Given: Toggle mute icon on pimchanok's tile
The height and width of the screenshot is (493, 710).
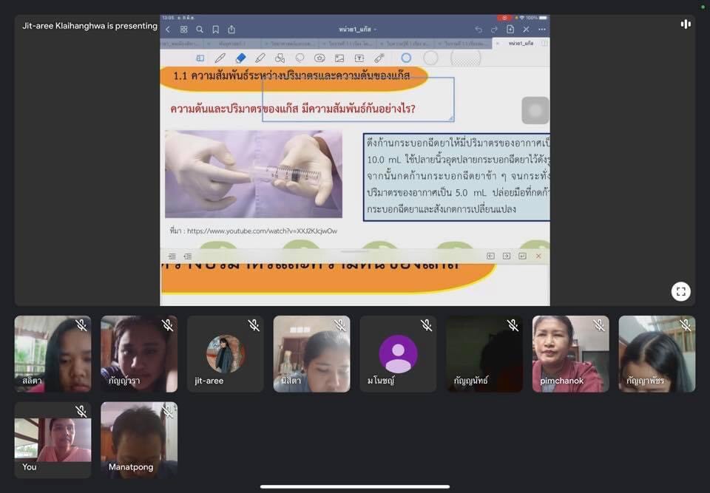Looking at the screenshot, I should pos(599,325).
